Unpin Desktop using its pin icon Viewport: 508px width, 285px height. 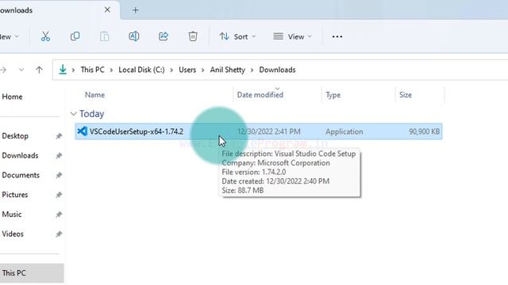point(59,136)
